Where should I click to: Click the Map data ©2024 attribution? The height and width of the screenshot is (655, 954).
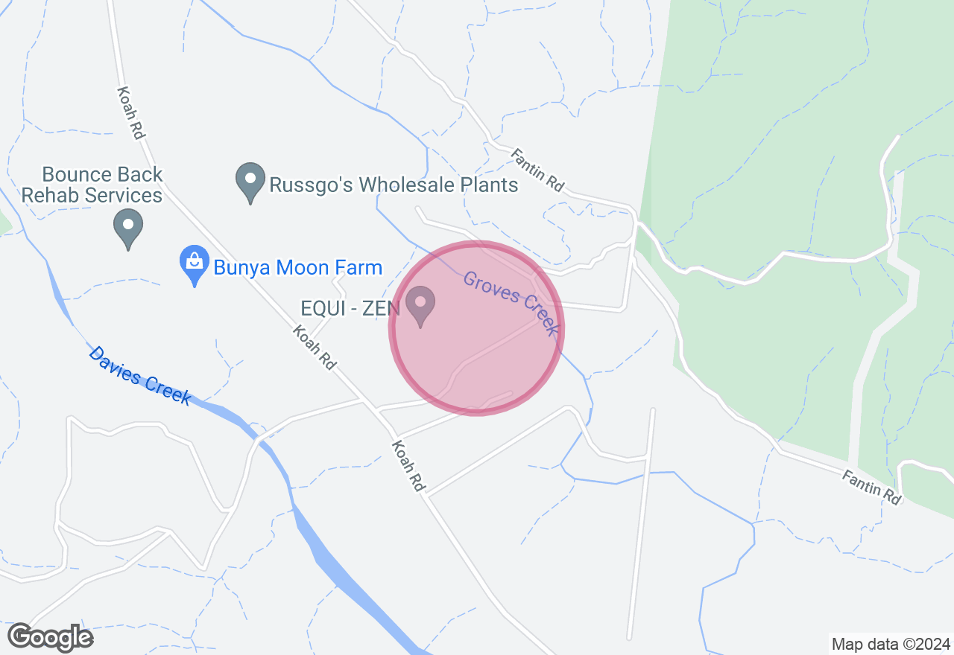coord(891,645)
